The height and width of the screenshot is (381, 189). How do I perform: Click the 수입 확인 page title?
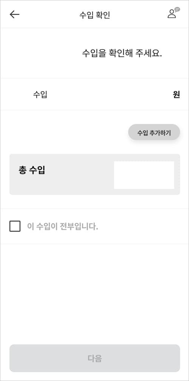[94, 15]
